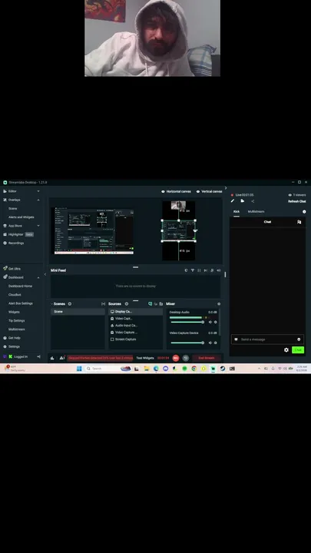
Task: Collapse the left sidebar chevron
Action: (45, 274)
